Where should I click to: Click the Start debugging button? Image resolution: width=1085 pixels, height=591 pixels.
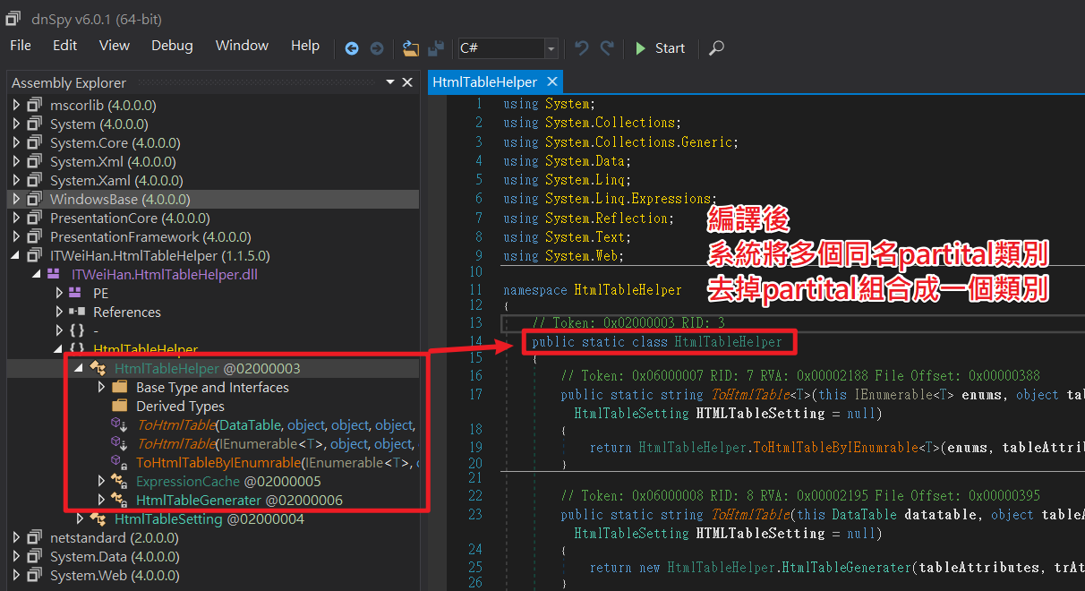tap(661, 48)
